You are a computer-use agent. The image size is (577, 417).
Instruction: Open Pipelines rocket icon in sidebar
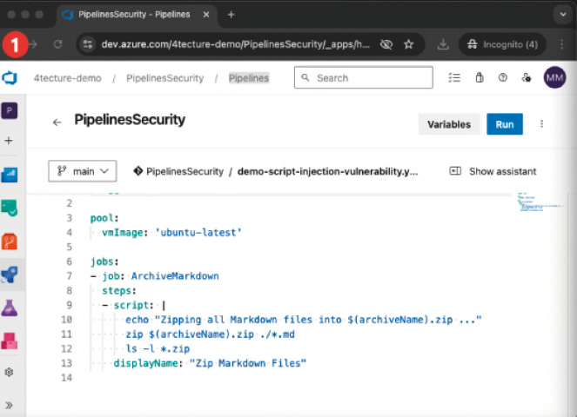tap(10, 275)
